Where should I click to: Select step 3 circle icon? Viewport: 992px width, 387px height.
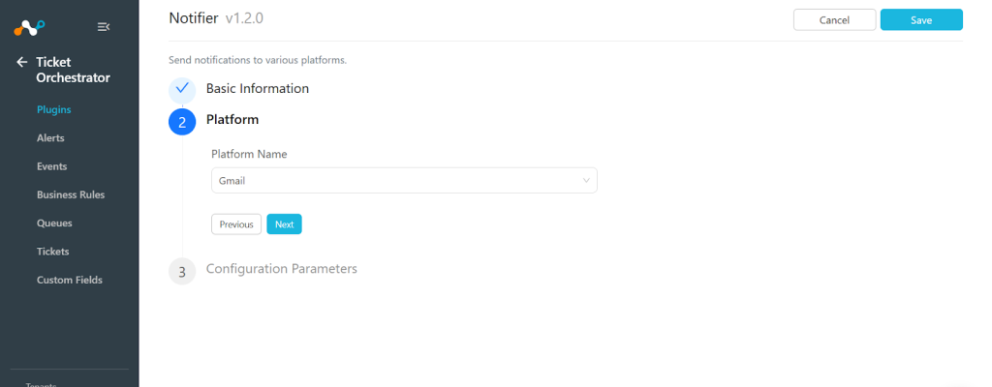(182, 271)
